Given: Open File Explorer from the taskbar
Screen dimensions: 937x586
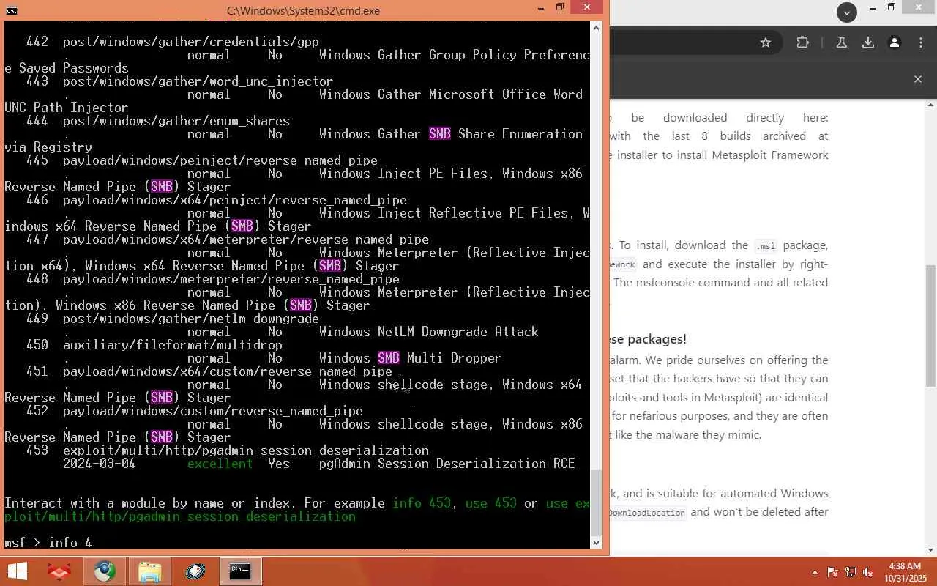Looking at the screenshot, I should [x=150, y=571].
